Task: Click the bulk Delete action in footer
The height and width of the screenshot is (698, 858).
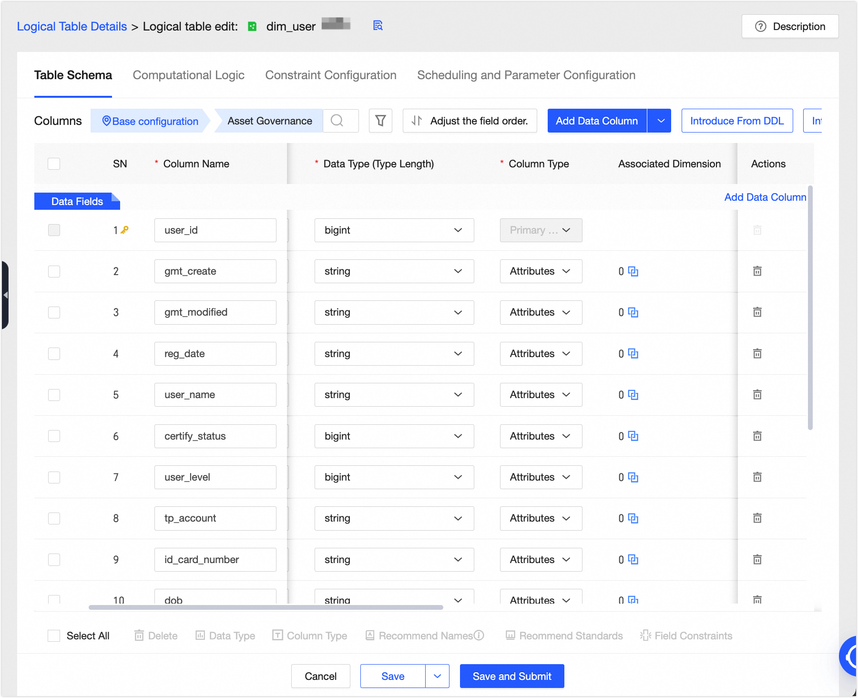Action: click(x=156, y=636)
